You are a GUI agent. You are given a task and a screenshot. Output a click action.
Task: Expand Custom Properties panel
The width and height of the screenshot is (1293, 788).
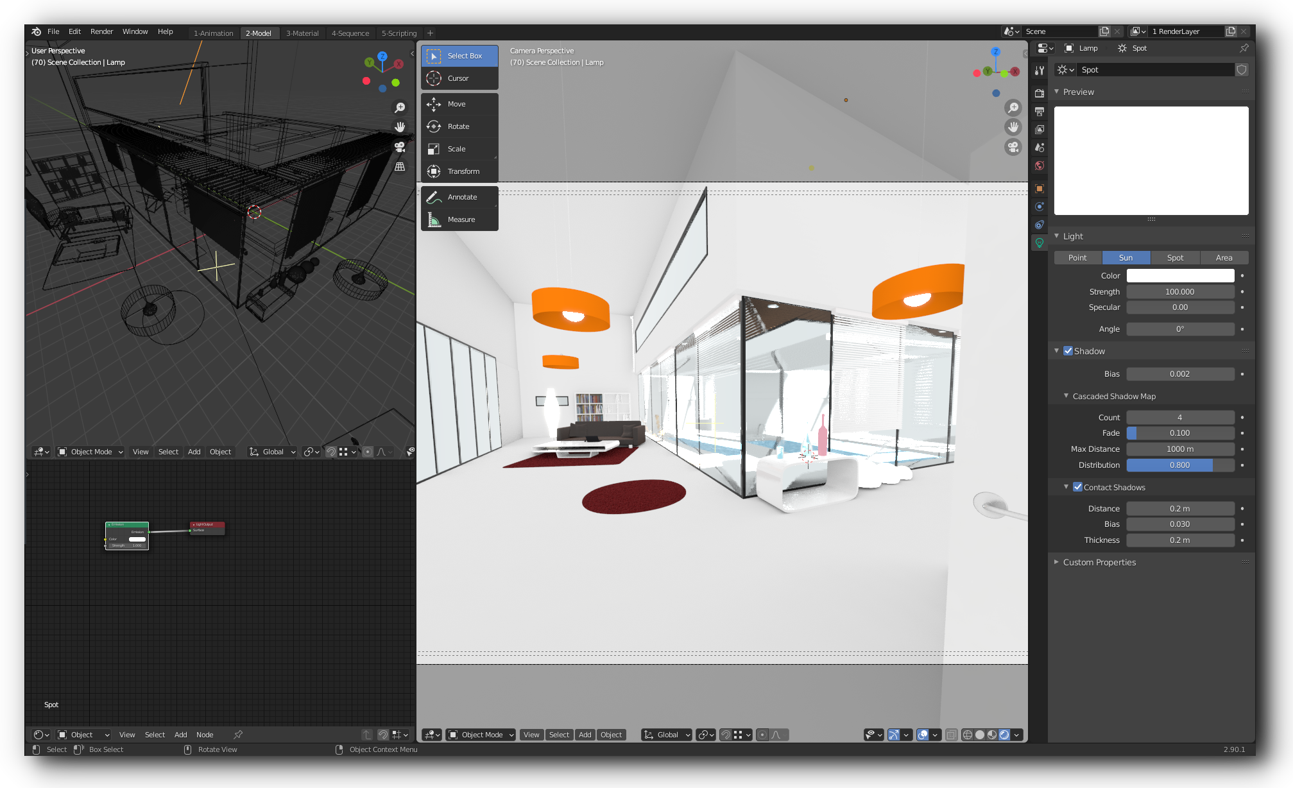click(1099, 562)
